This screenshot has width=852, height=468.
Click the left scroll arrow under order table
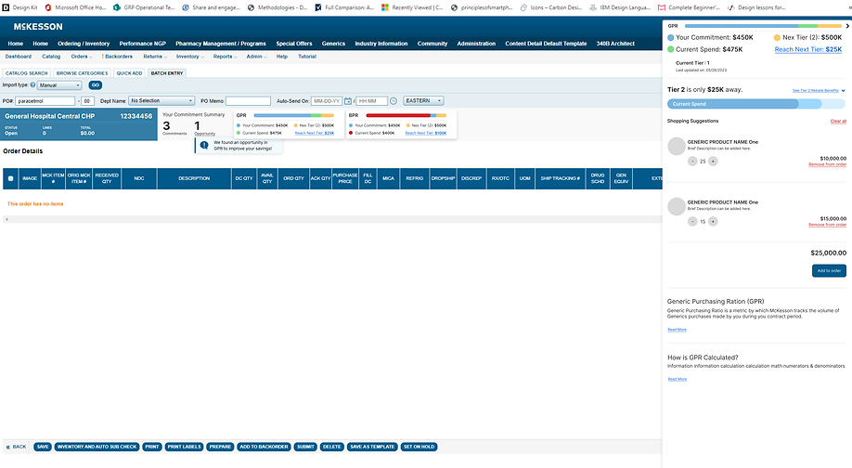tap(6, 219)
